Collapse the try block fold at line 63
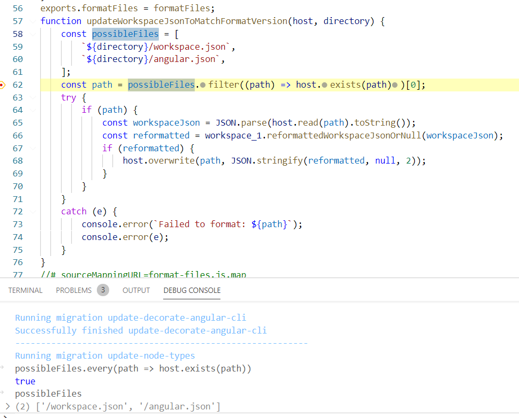The width and height of the screenshot is (519, 418). (x=33, y=98)
